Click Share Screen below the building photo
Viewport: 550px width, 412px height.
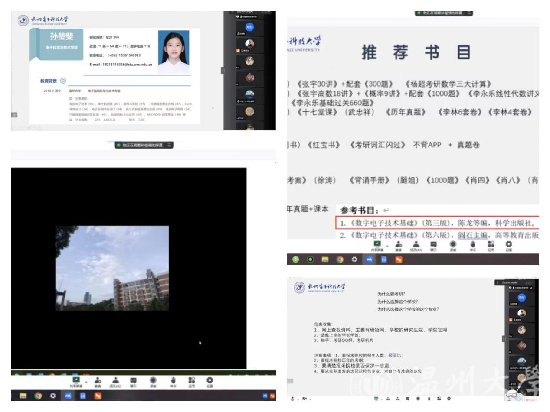[x=76, y=382]
